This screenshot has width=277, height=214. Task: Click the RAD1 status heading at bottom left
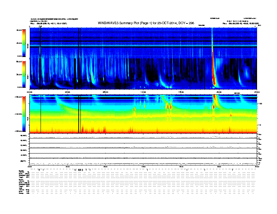pos(21,180)
